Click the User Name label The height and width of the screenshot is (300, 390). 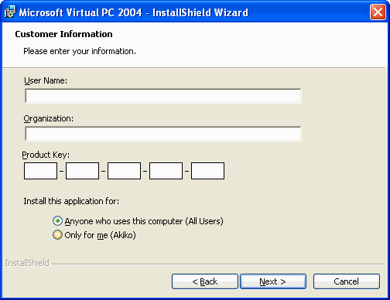click(46, 80)
